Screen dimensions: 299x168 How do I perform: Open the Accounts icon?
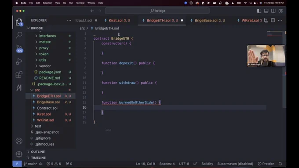pos(19,141)
